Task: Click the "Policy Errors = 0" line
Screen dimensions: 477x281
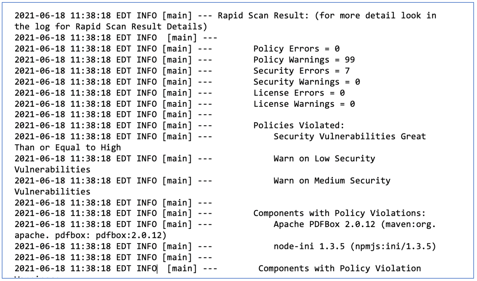Action: pos(296,49)
